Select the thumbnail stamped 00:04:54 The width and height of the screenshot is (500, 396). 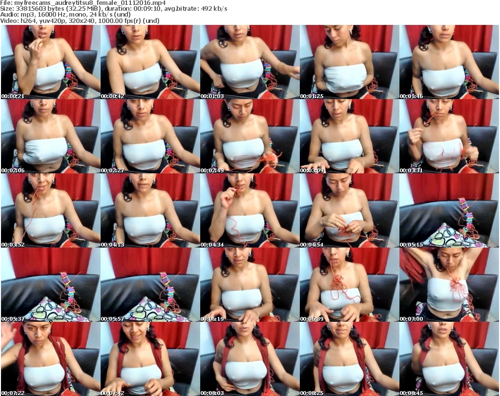click(x=350, y=210)
